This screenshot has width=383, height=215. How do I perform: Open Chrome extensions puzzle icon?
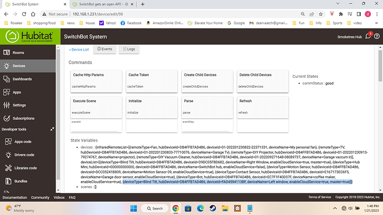coord(341,14)
